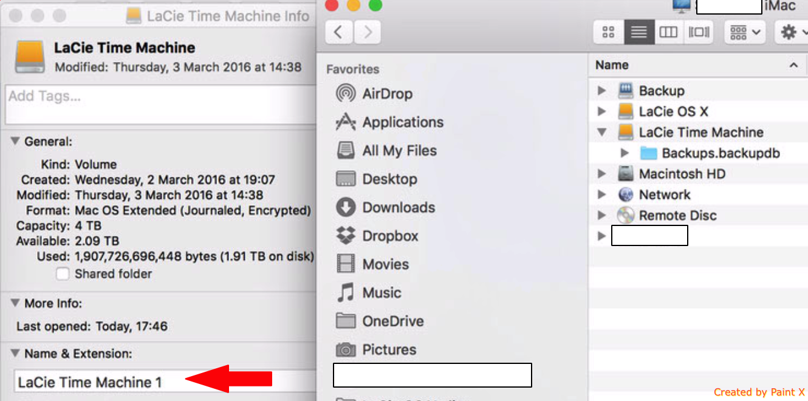This screenshot has height=401, width=808.
Task: Select the LaCie OS X drive icon
Action: [x=626, y=112]
